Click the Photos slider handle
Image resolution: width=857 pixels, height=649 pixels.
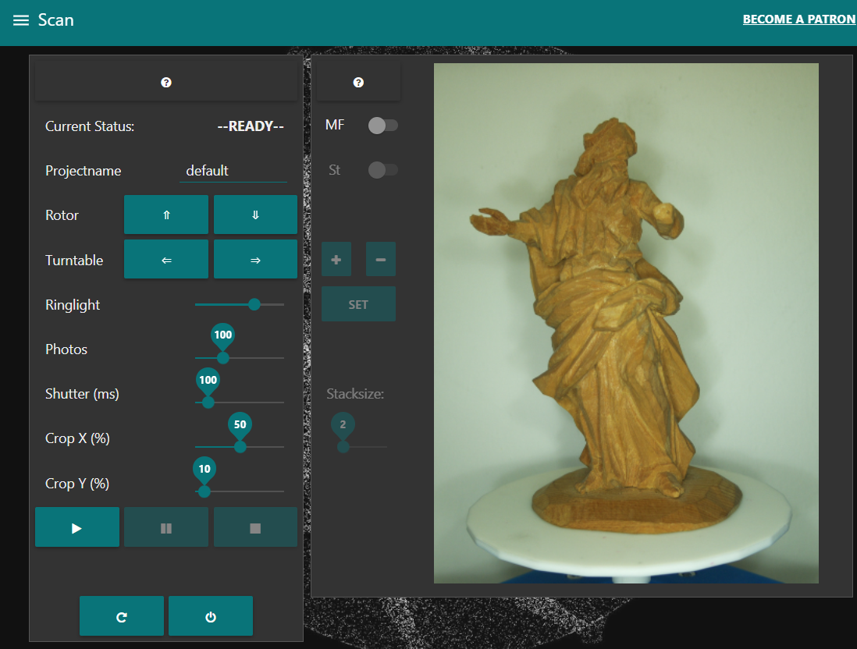click(x=223, y=358)
